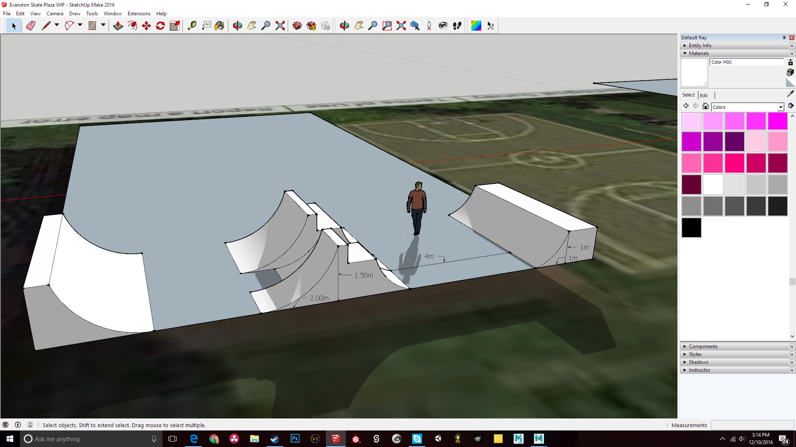Open the Camera menu
This screenshot has height=447, width=796.
(x=55, y=14)
